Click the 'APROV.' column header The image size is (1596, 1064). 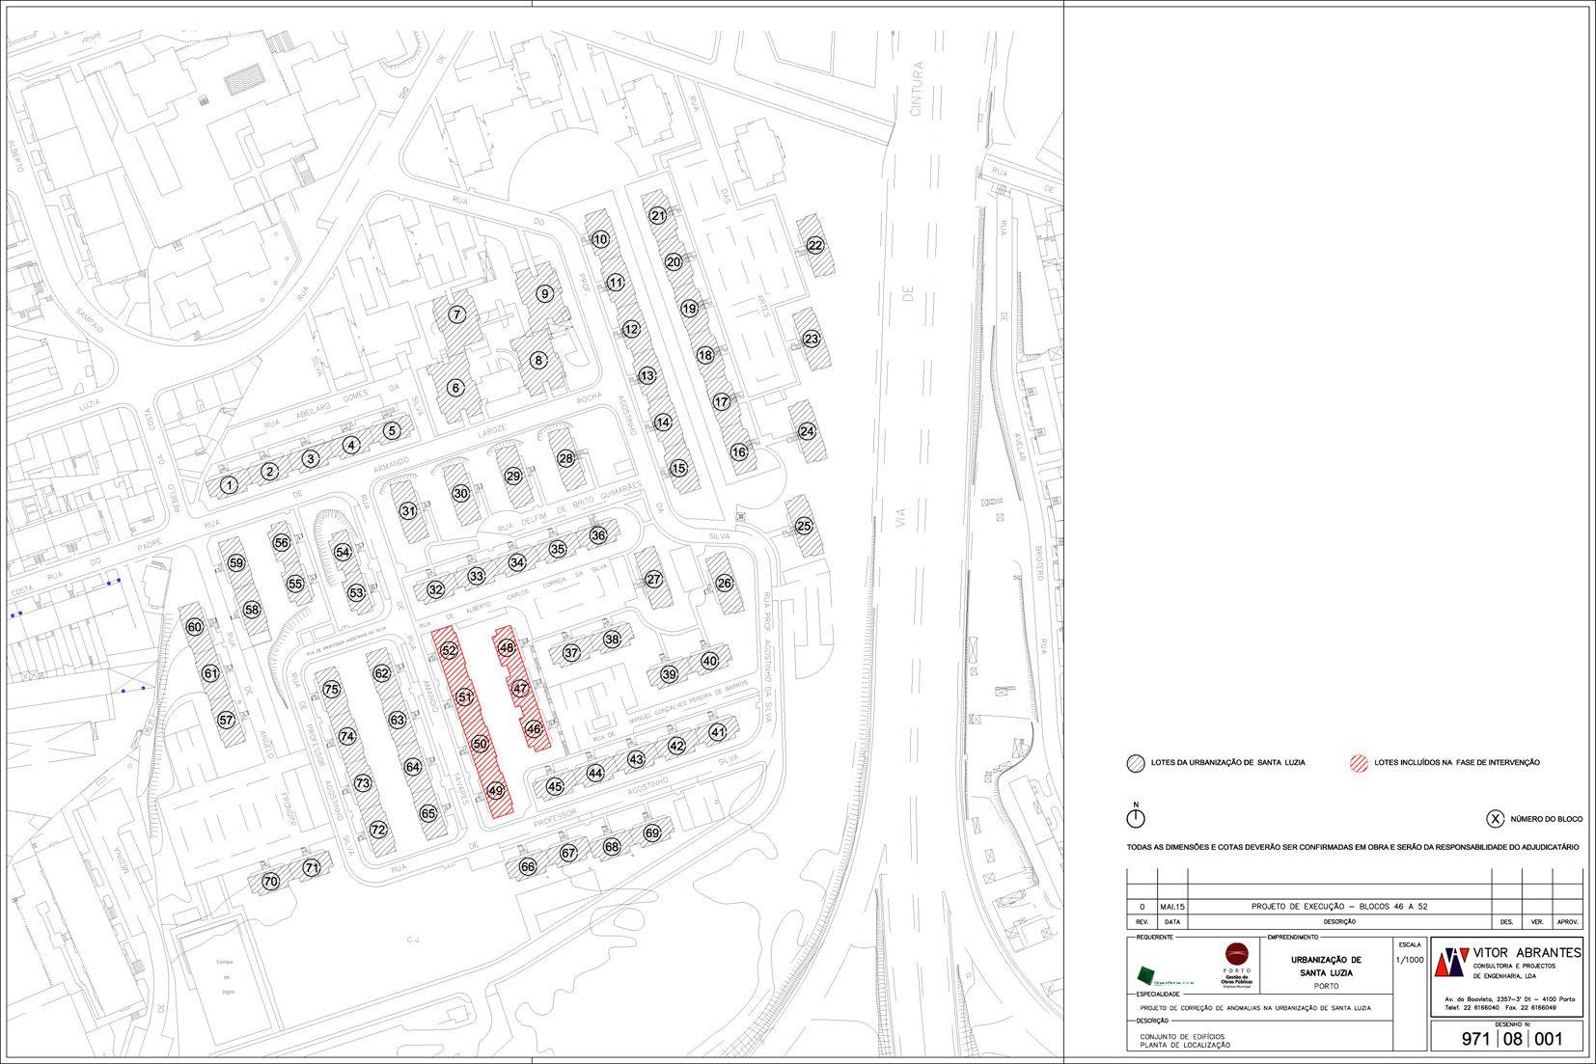click(x=1567, y=922)
